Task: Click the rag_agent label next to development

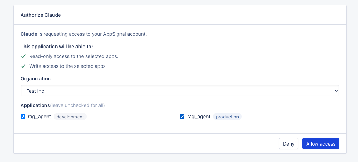Action: [x=39, y=117]
